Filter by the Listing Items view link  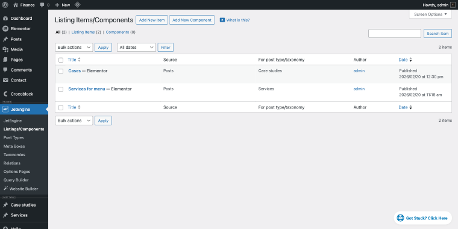(83, 32)
